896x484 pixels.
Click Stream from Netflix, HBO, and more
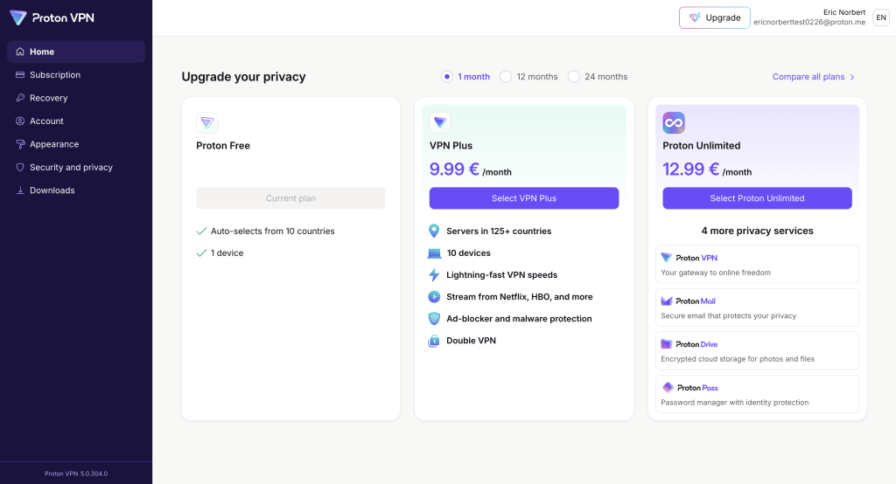click(520, 297)
